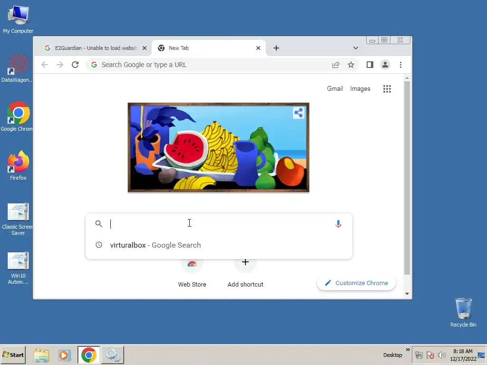Viewport: 487px width, 365px height.
Task: Click into the Google search input field
Action: pyautogui.click(x=219, y=224)
